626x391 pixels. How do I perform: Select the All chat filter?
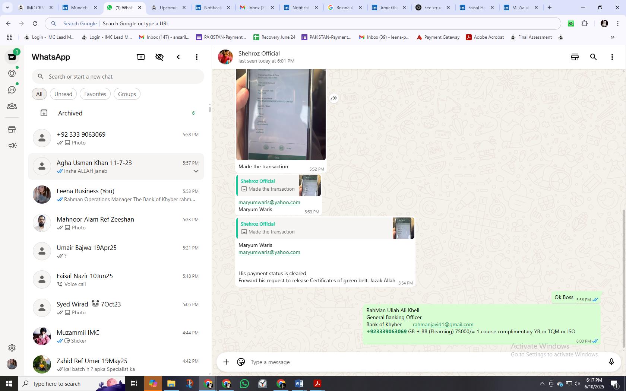pyautogui.click(x=39, y=94)
